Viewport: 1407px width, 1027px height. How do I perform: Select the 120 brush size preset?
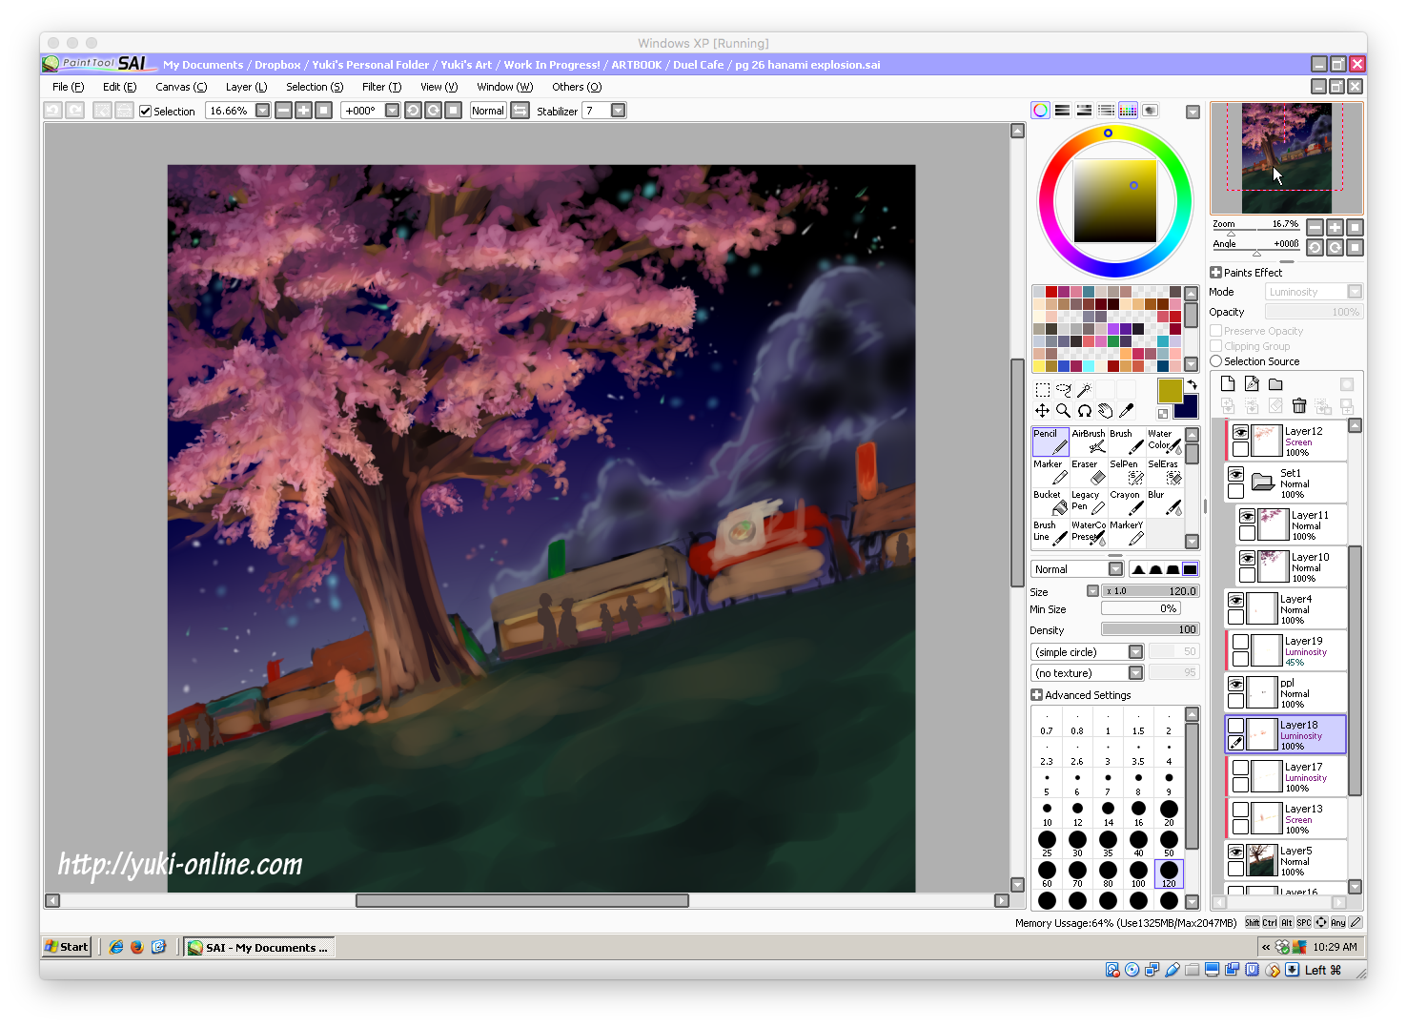[1169, 873]
